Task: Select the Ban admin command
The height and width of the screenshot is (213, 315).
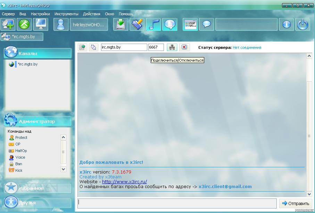Action: pos(18,164)
